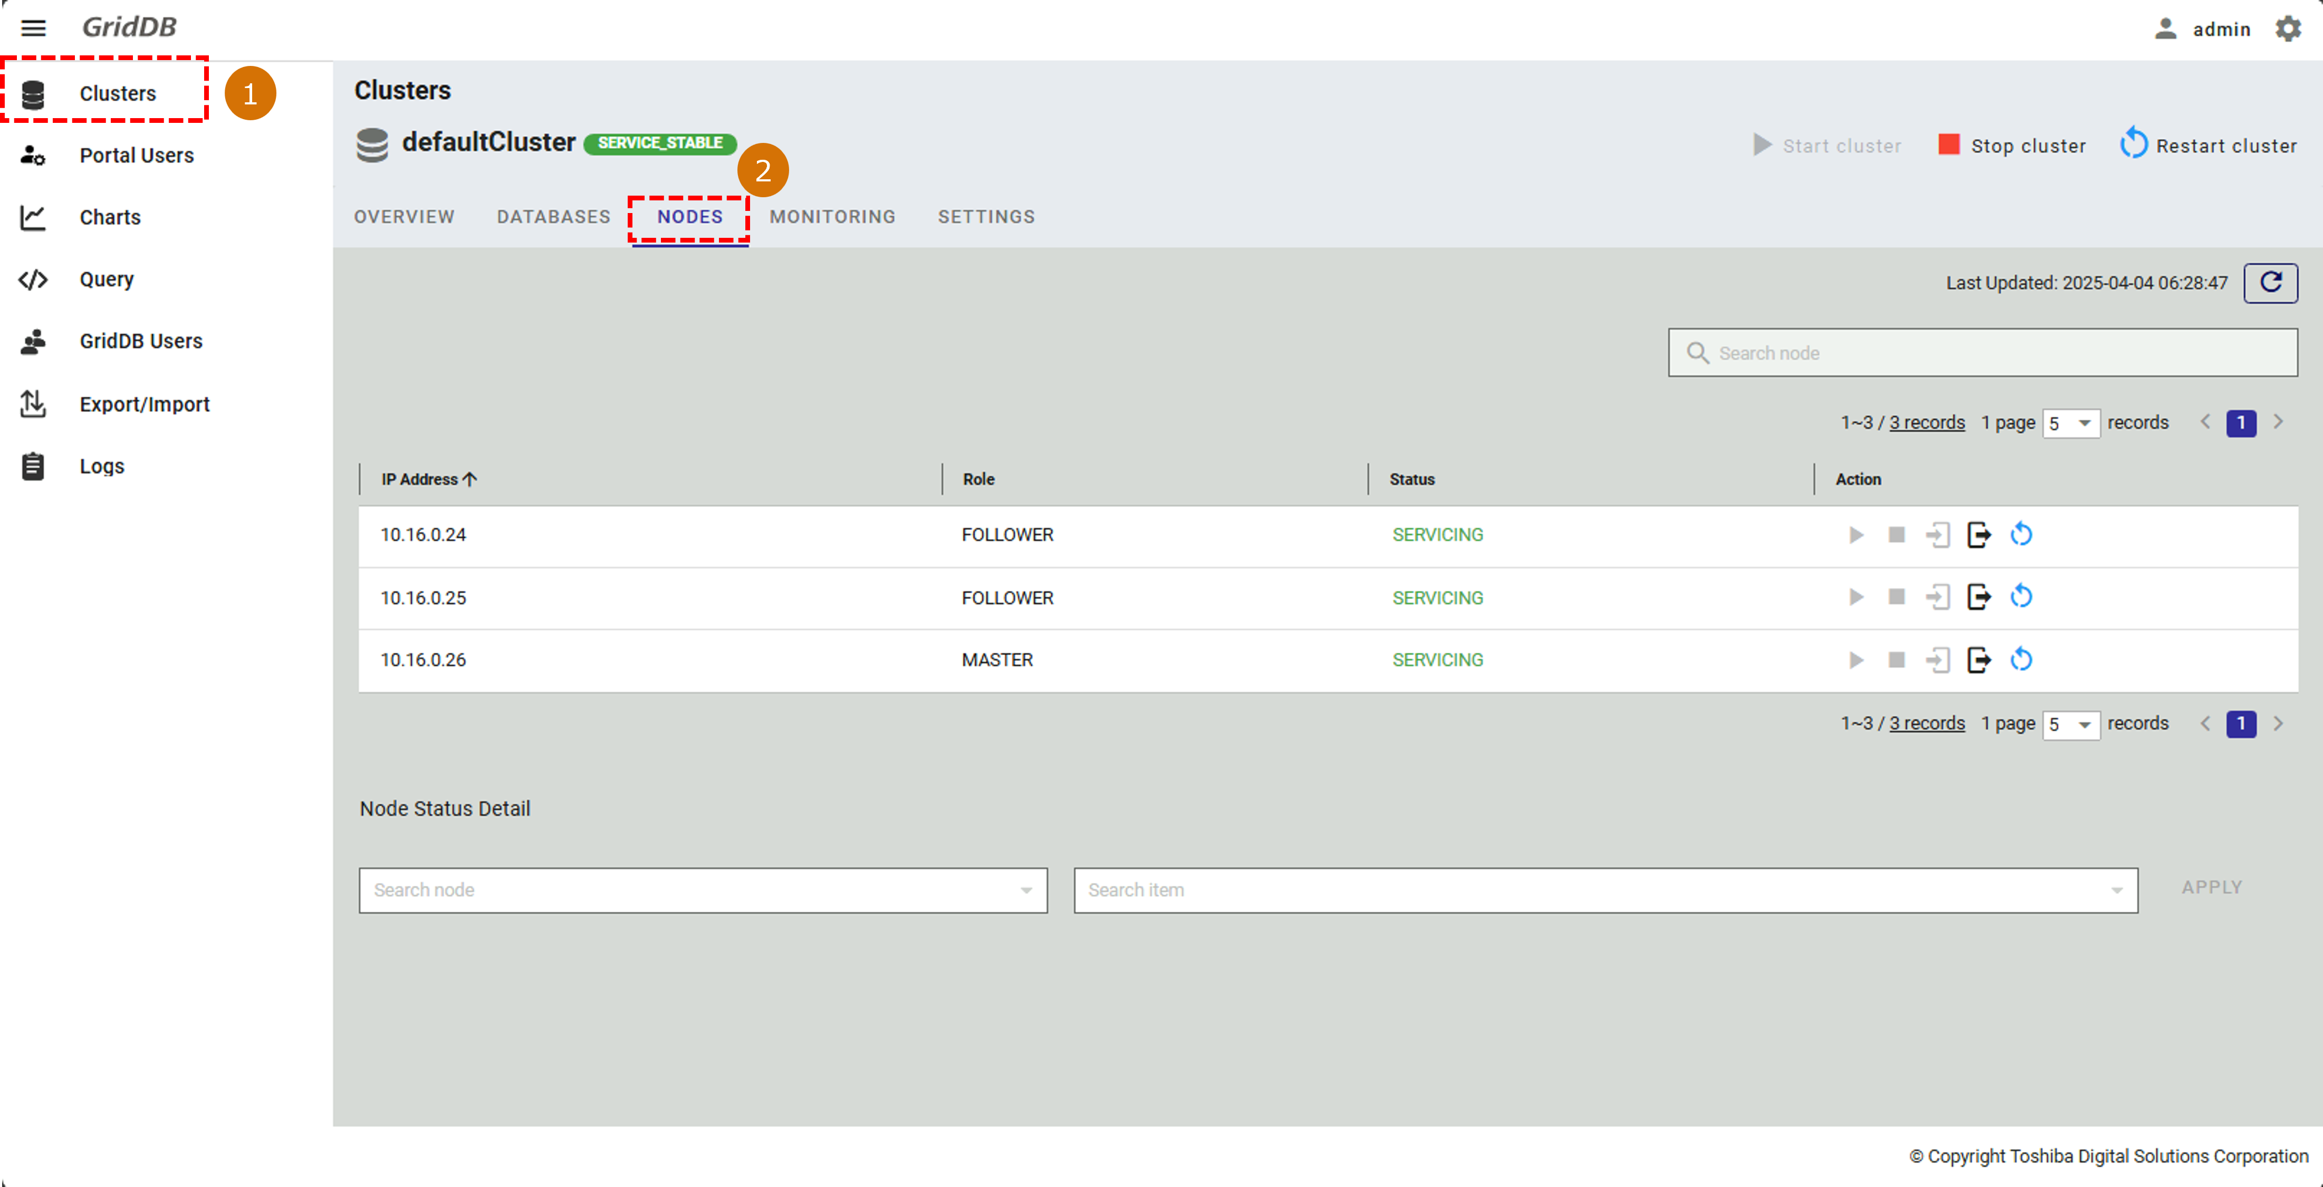Click the leave cluster icon for 10.16.0.25
This screenshot has width=2323, height=1187.
[x=1979, y=596]
